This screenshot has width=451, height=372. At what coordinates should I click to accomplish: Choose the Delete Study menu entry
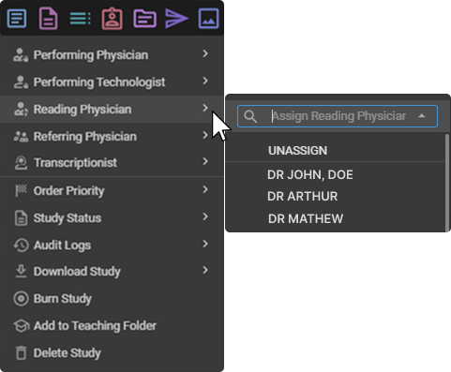pyautogui.click(x=112, y=352)
